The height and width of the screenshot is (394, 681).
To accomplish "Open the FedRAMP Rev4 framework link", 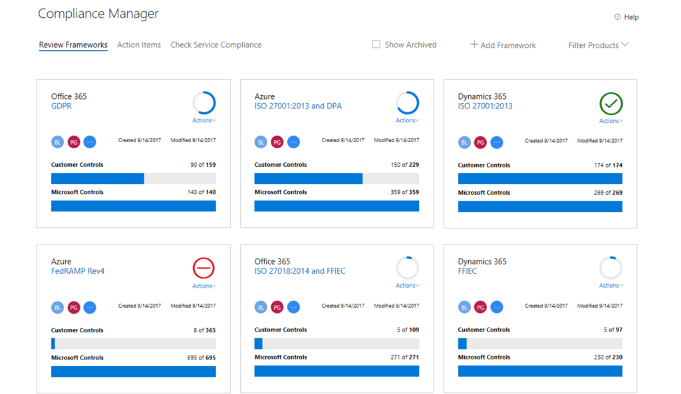I will 78,271.
